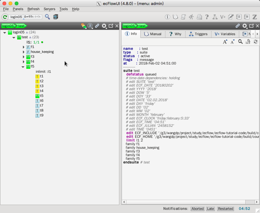Expand the f4 family
The width and height of the screenshot is (260, 213).
point(23,62)
